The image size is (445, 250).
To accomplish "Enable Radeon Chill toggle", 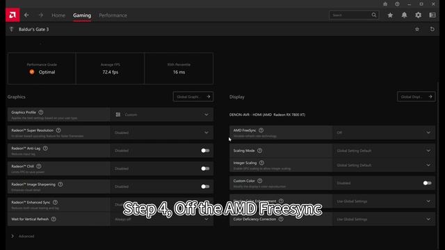I will (x=205, y=169).
